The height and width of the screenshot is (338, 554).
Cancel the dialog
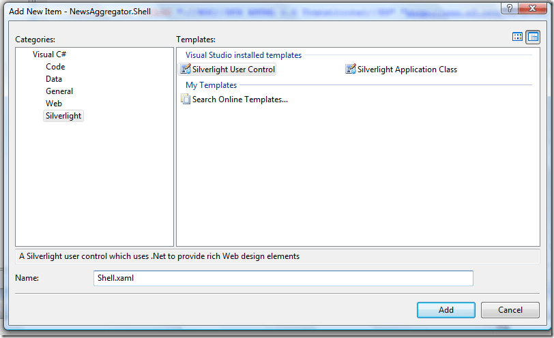coord(510,310)
